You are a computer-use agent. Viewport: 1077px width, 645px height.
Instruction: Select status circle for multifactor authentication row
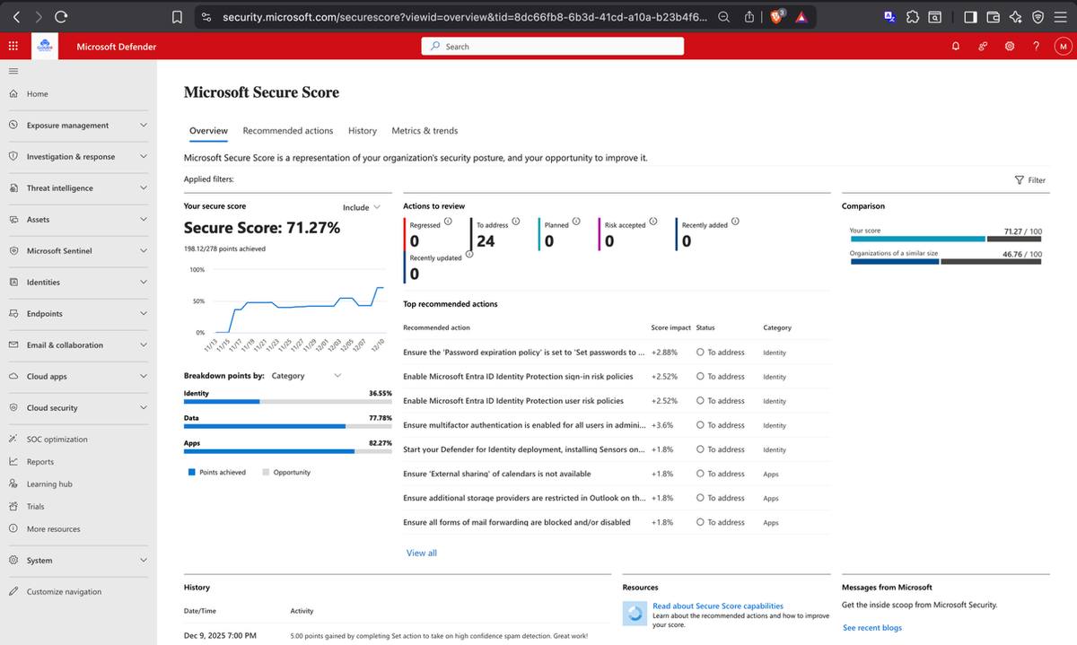click(700, 425)
